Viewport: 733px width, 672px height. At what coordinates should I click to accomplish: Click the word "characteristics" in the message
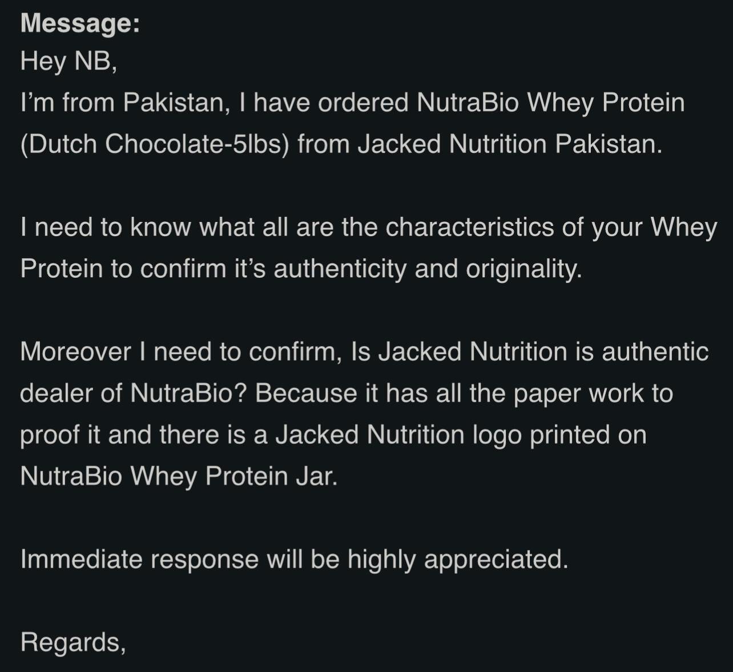point(469,227)
